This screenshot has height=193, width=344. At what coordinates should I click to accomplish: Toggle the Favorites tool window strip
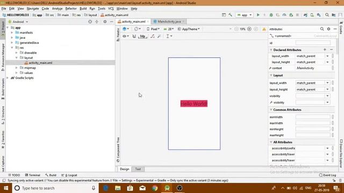tap(3, 139)
